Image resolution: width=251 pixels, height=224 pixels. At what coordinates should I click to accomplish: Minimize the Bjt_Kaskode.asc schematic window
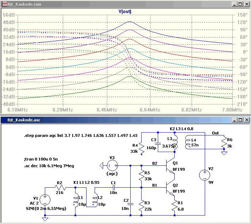coord(233,120)
